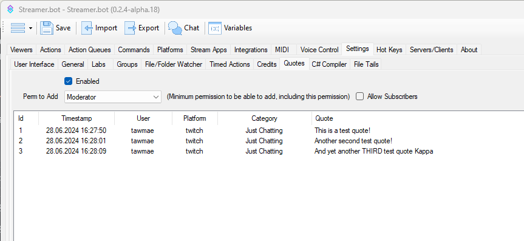Click the Streamer.bot logo in title bar
Image resolution: width=524 pixels, height=241 pixels.
[x=10, y=9]
